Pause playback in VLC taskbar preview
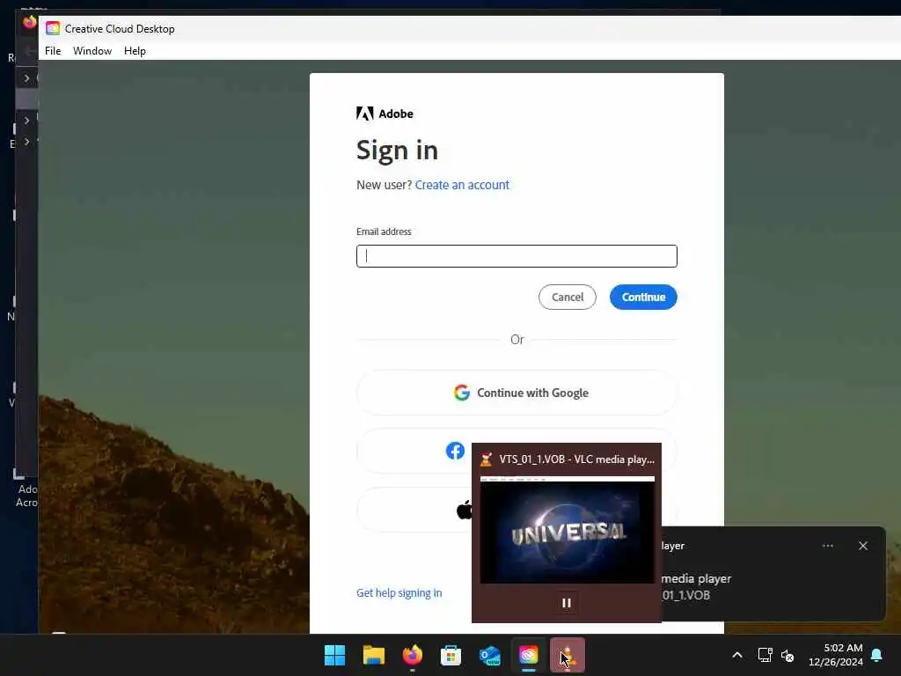 (567, 602)
